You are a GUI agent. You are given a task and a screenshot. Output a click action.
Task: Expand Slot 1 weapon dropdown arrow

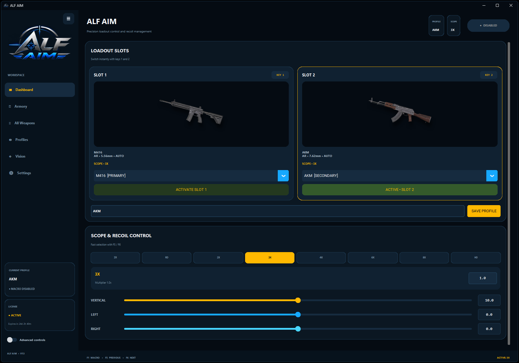(x=283, y=176)
